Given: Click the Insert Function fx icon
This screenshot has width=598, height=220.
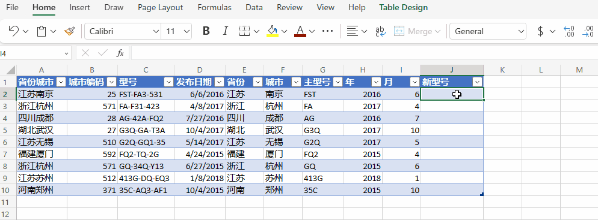Looking at the screenshot, I should 120,53.
